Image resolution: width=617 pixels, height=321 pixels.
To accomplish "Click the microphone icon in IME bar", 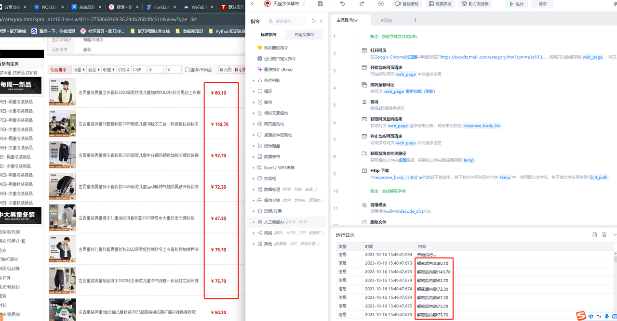I will click(607, 316).
